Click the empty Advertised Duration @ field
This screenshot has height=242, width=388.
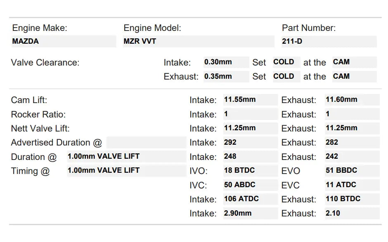coord(146,143)
